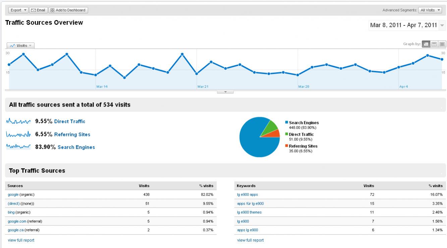Click the Visits header in the Sources table
Screen dimensions: 447x248
pyautogui.click(x=144, y=186)
